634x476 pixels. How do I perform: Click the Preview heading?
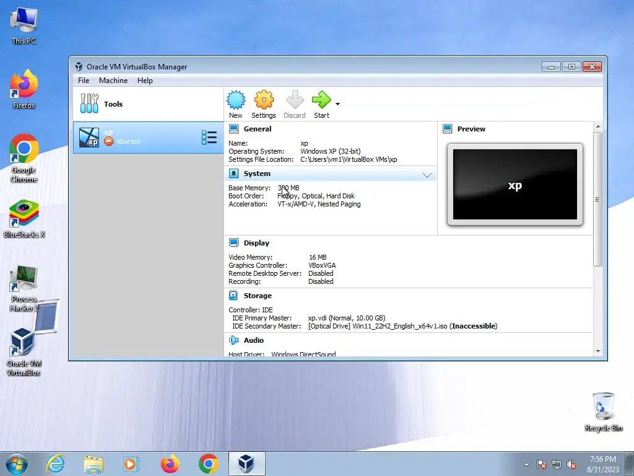[x=471, y=129]
